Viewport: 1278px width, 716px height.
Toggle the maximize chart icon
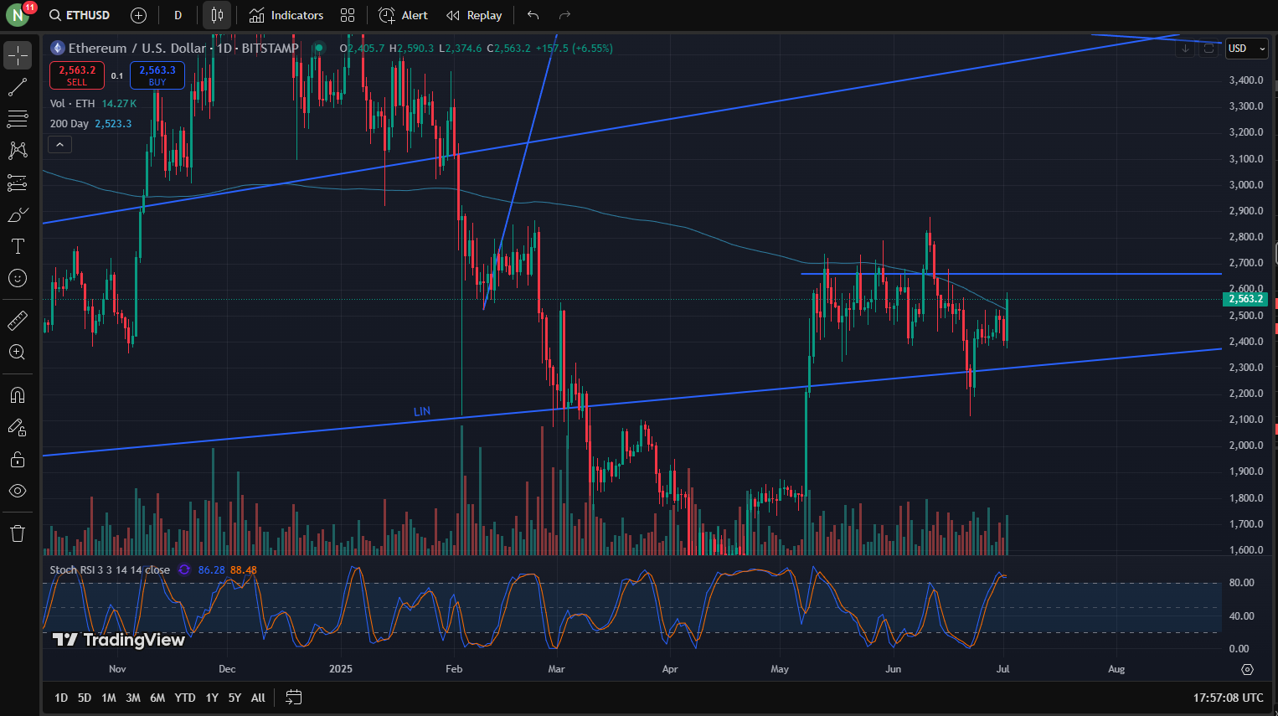click(x=1208, y=49)
